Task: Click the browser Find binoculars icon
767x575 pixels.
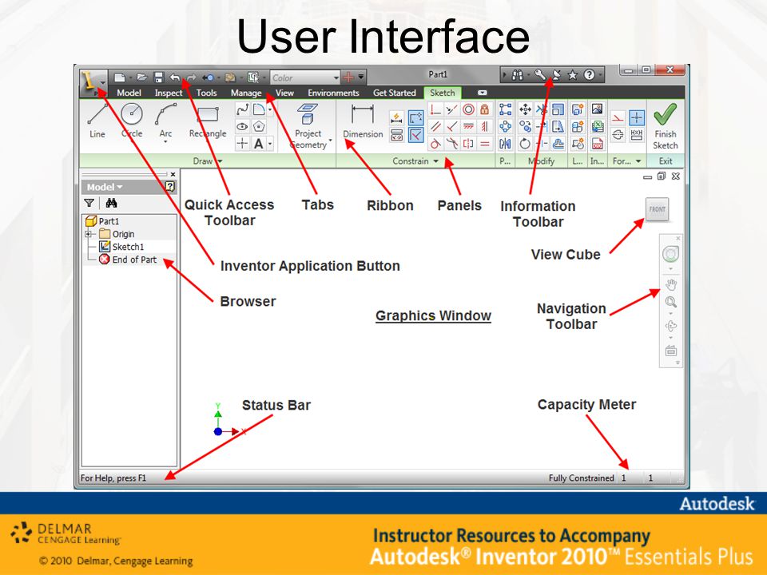Action: (112, 203)
